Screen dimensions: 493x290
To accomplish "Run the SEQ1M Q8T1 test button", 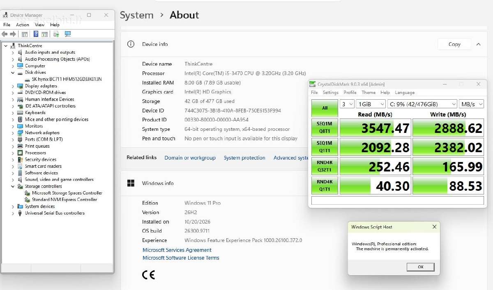I will click(x=325, y=128).
